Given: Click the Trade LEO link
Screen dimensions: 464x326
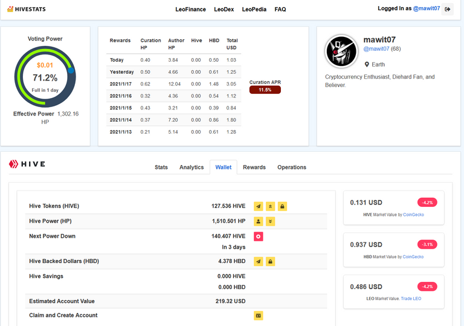Looking at the screenshot, I should point(411,298).
